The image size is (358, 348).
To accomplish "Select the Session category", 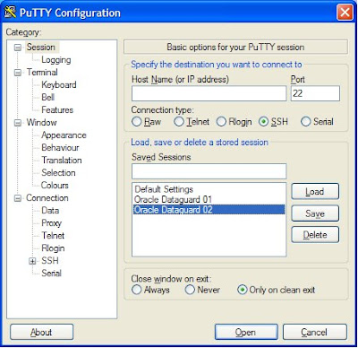I will (x=41, y=47).
